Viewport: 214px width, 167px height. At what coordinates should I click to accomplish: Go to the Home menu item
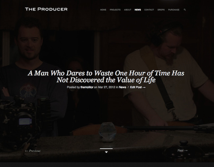point(103,10)
